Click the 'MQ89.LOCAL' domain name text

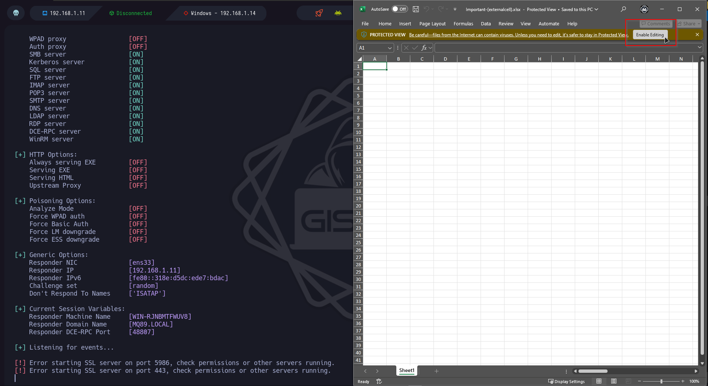[151, 324]
